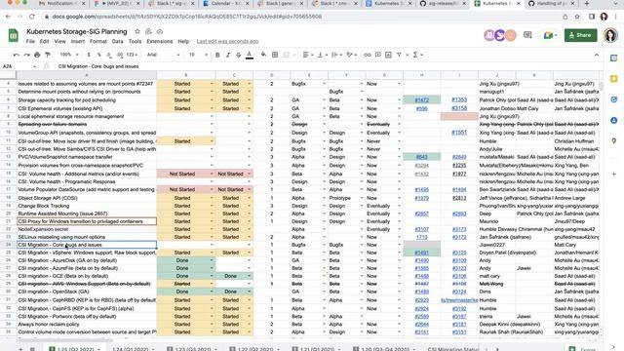Open the Extensions menu
Viewport: 624px width, 351px height.
[160, 41]
